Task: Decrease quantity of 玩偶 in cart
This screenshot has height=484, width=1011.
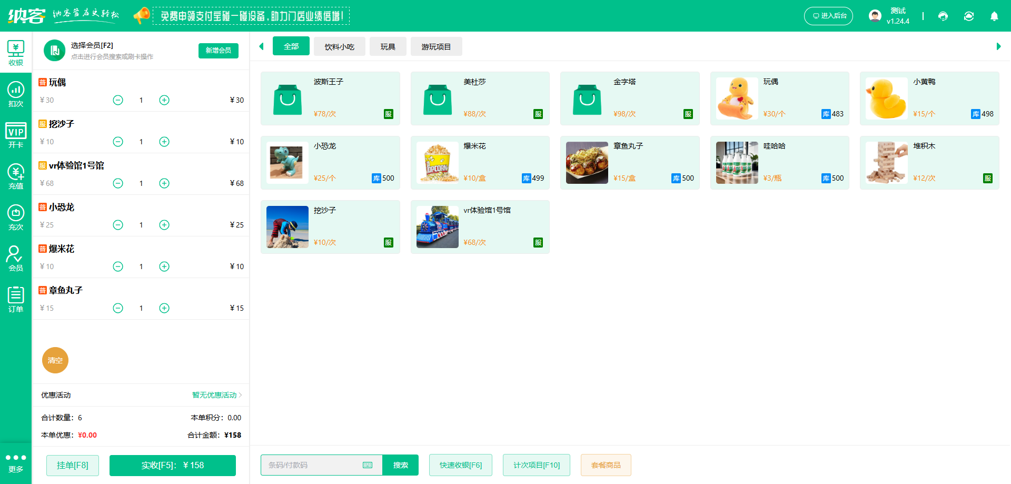Action: point(118,100)
